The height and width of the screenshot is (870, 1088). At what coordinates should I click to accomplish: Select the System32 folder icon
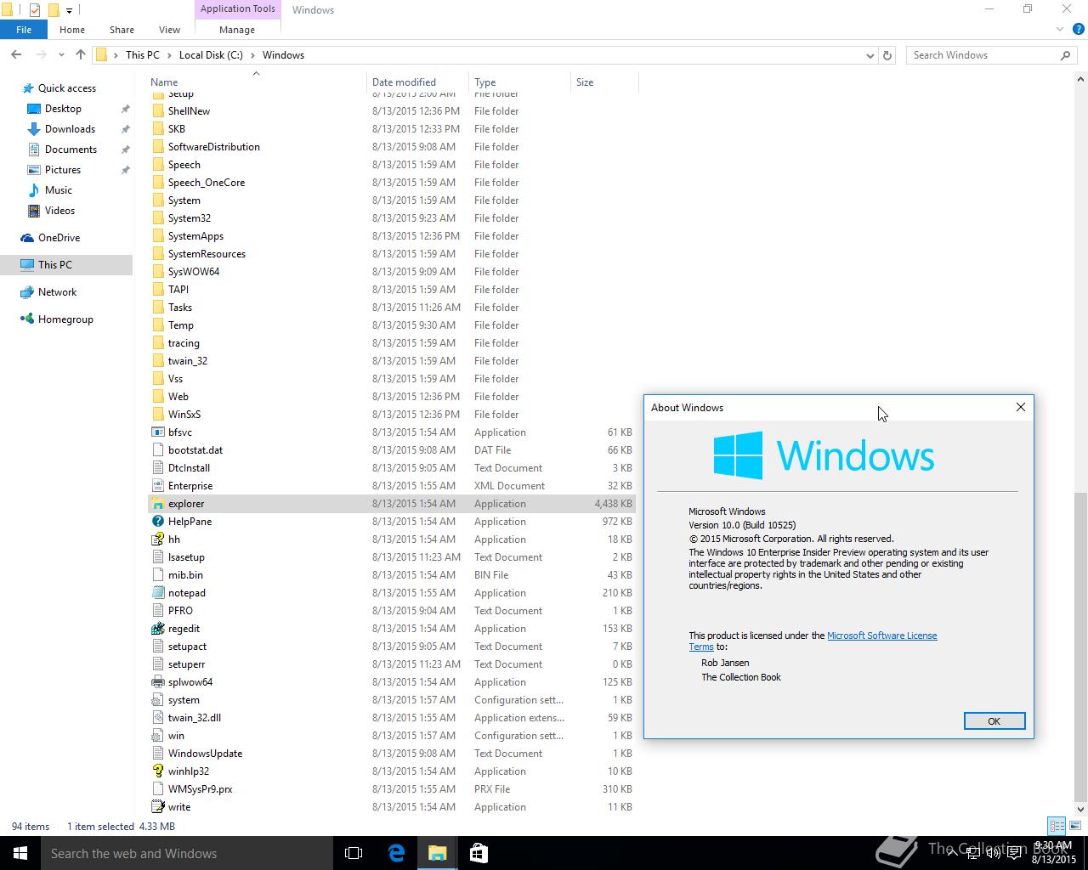click(158, 218)
